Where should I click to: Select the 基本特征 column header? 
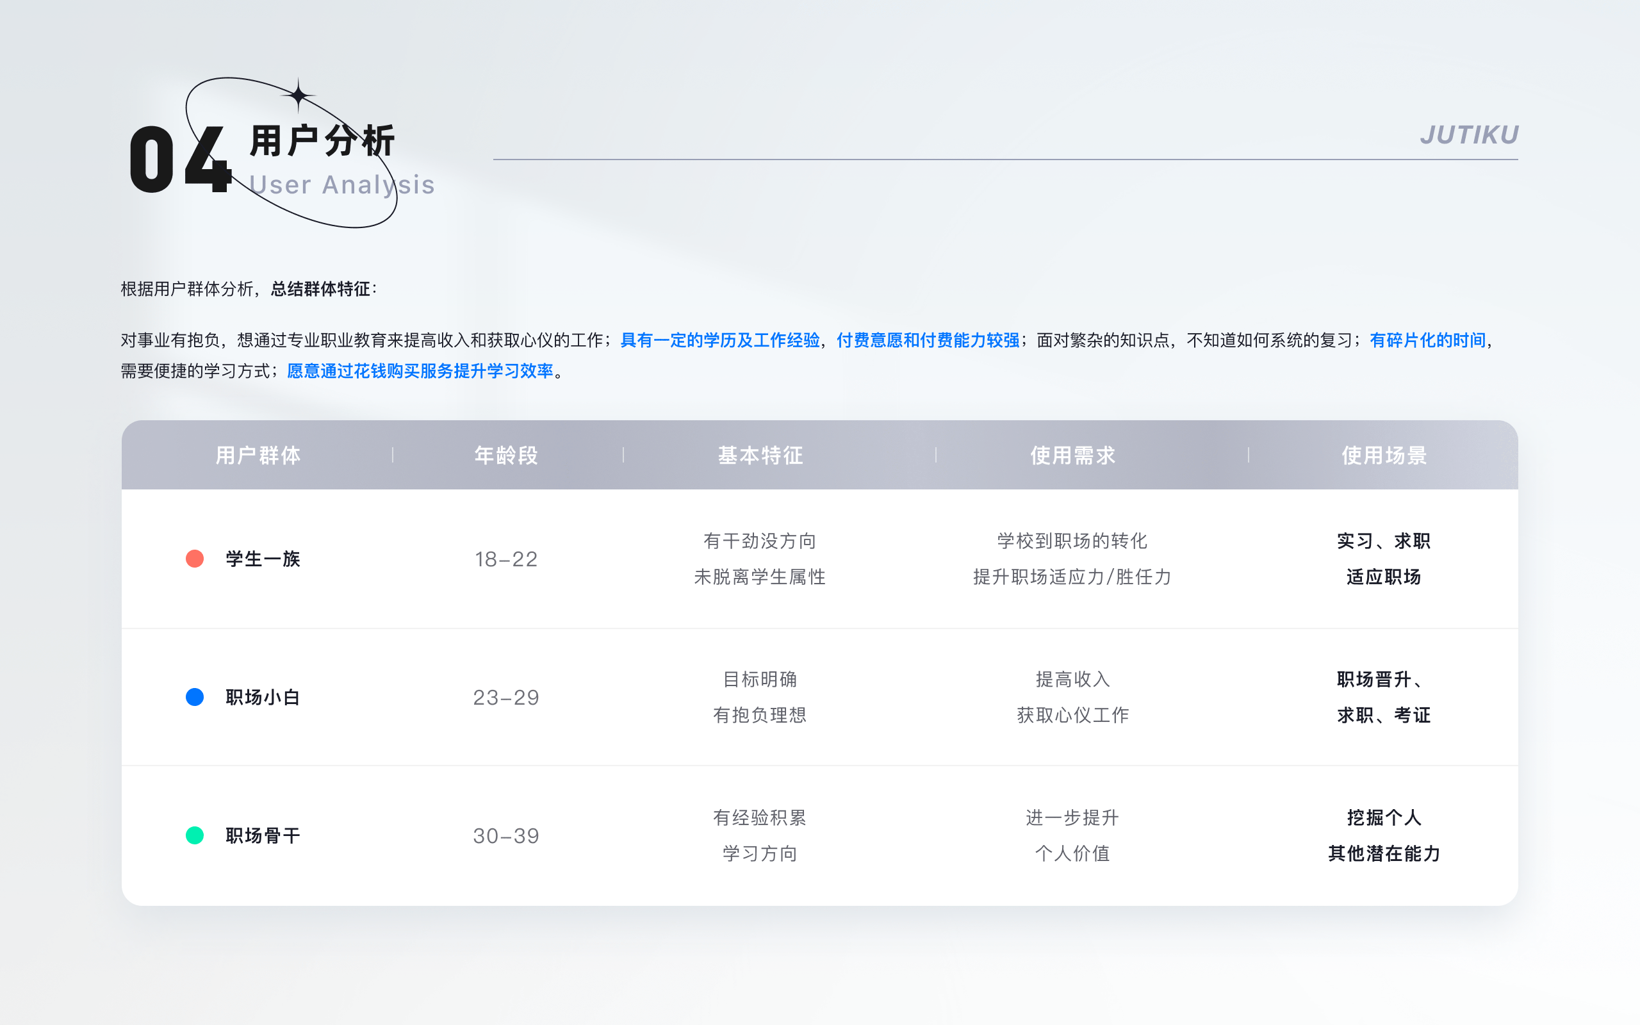[760, 455]
